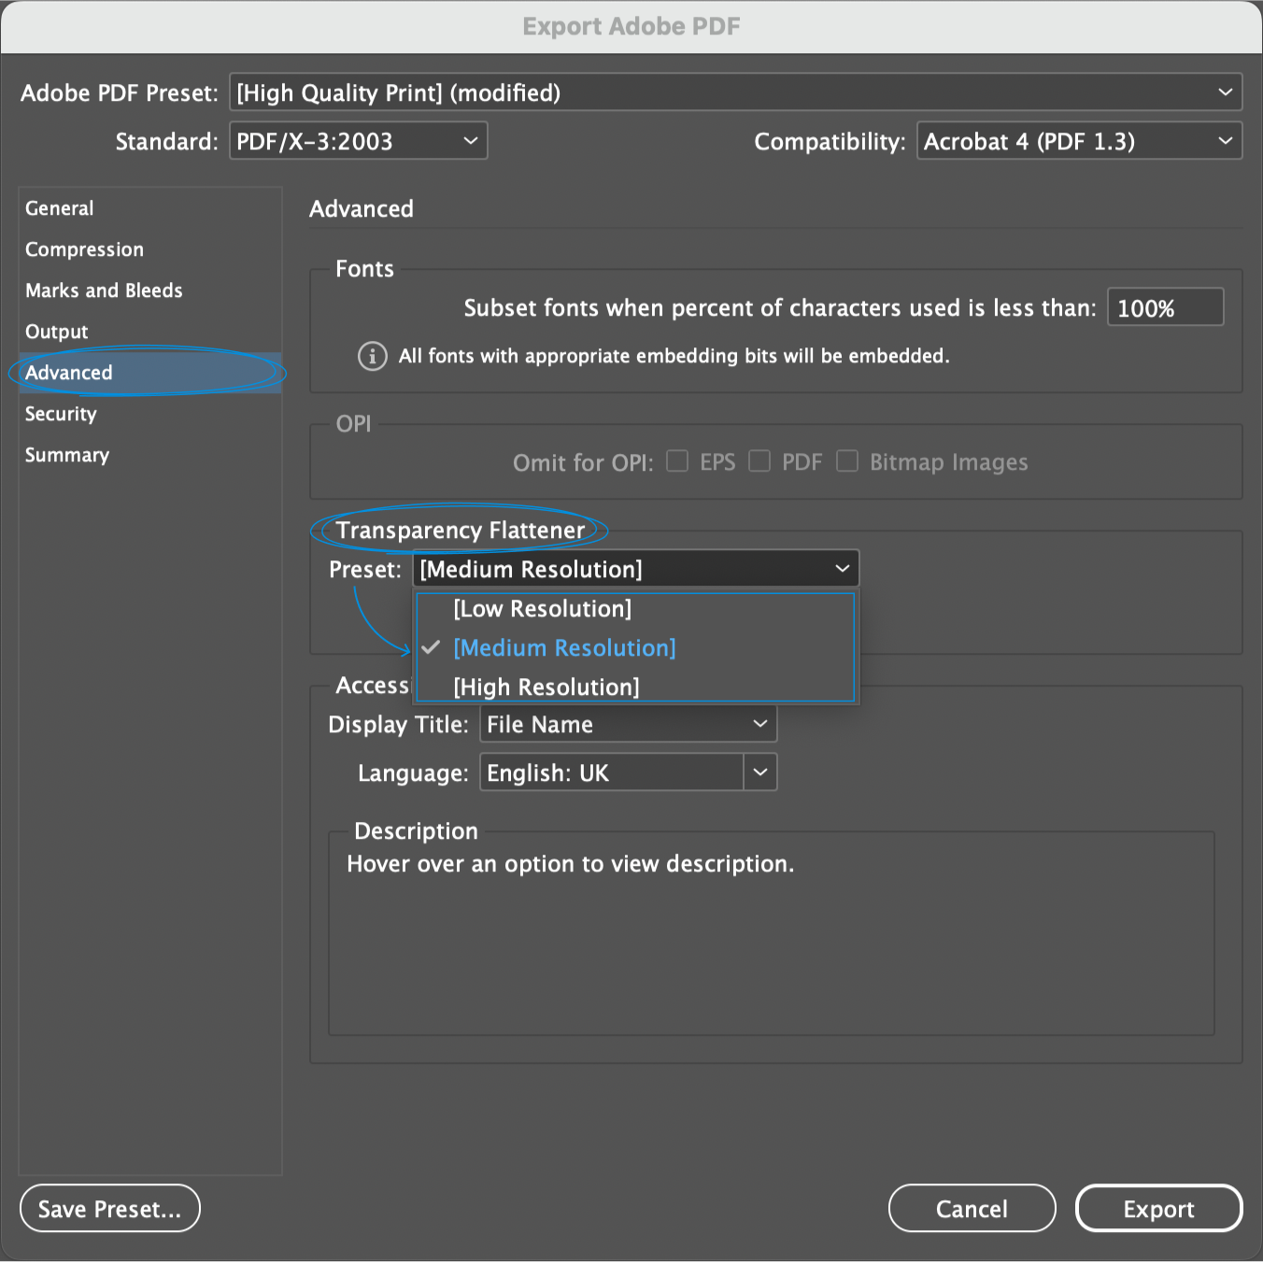Open the Language dropdown showing English: UK
The height and width of the screenshot is (1262, 1263).
[x=628, y=773]
